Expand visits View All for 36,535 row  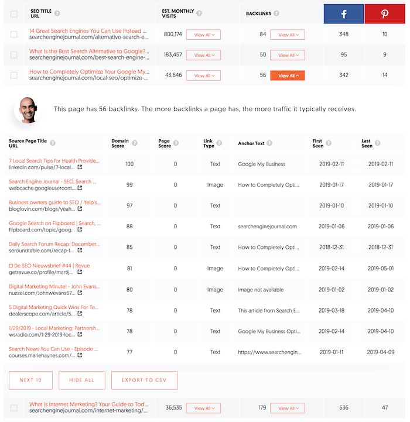click(x=203, y=409)
